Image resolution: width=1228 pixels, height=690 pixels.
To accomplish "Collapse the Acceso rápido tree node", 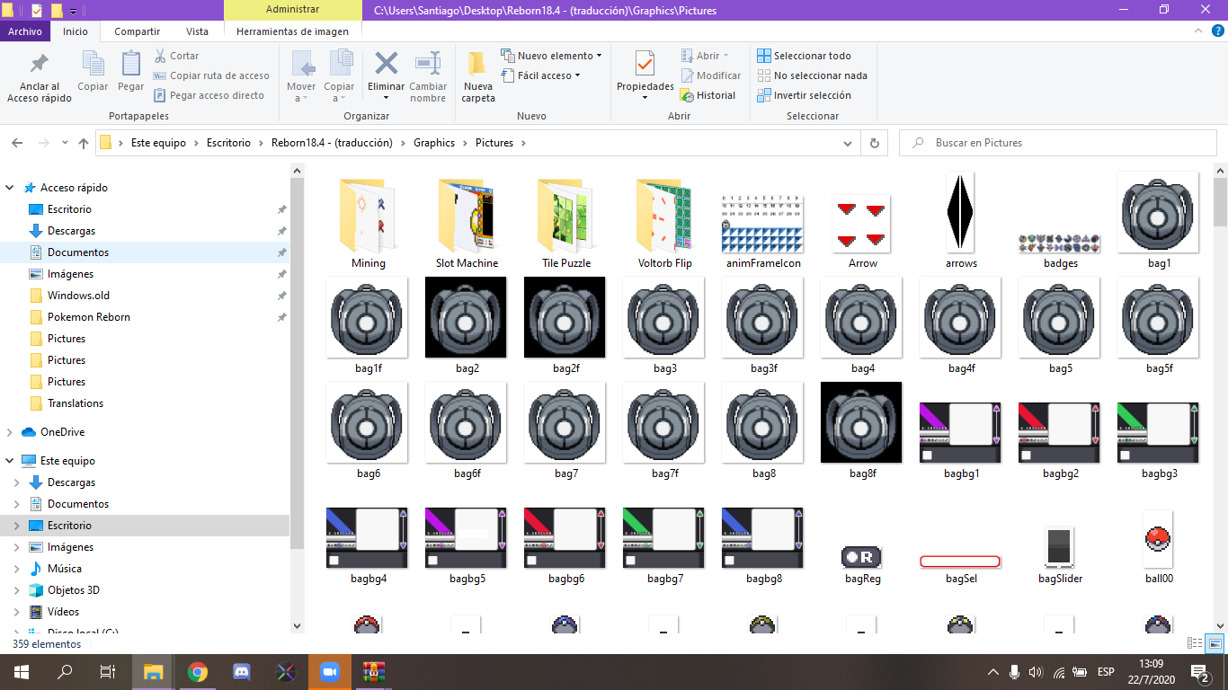I will coord(10,188).
